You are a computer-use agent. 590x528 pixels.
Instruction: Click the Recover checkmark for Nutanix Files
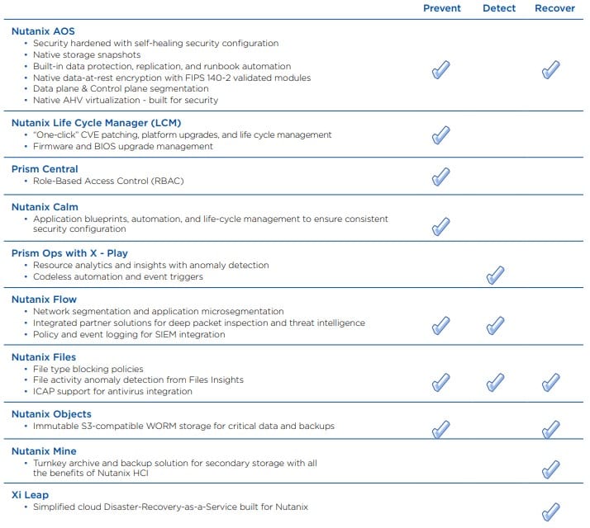[550, 383]
